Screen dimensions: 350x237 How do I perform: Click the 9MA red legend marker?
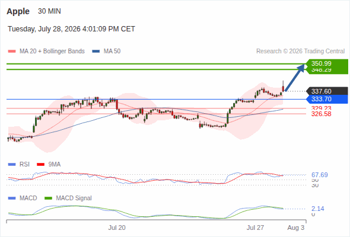(40, 165)
